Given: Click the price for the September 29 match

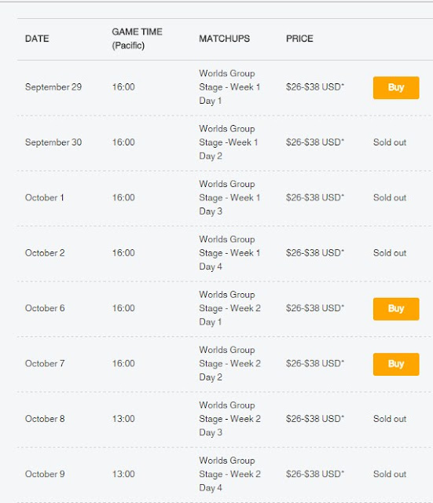Looking at the screenshot, I should 314,87.
